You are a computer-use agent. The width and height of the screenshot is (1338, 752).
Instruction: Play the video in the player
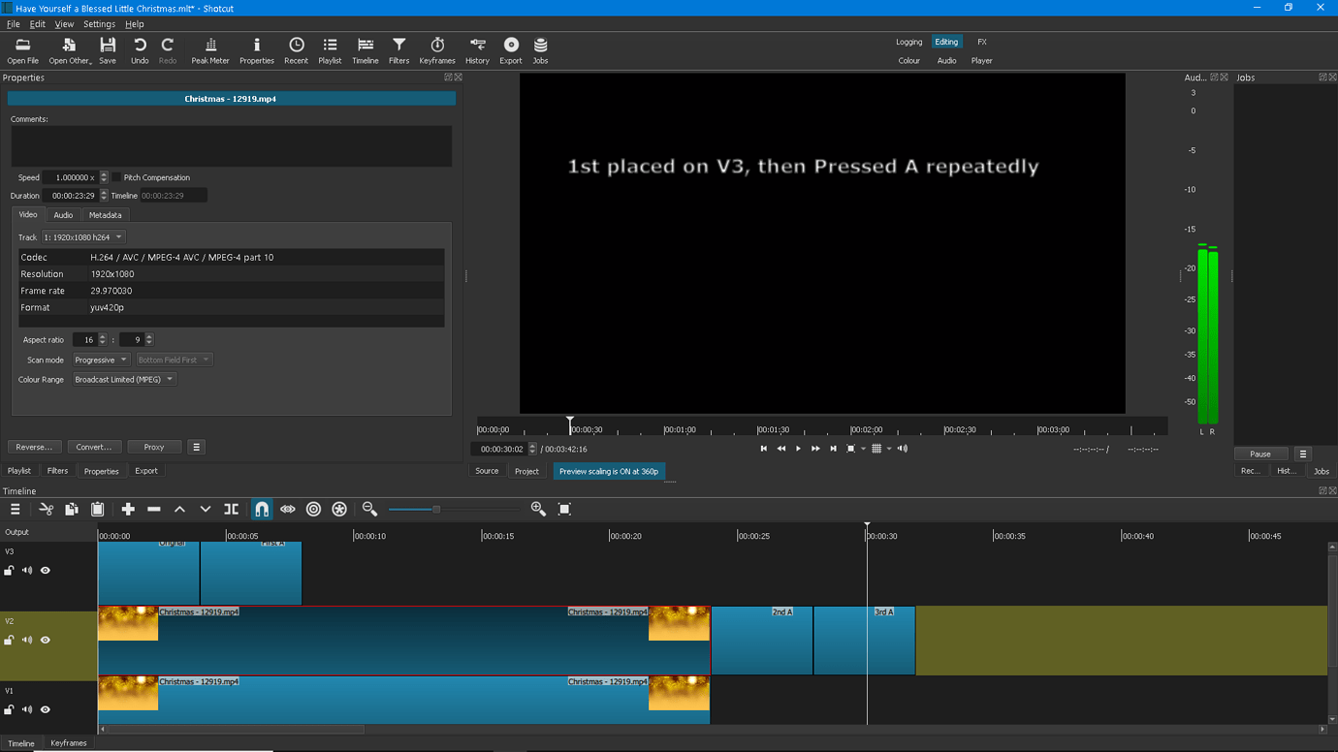coord(798,449)
